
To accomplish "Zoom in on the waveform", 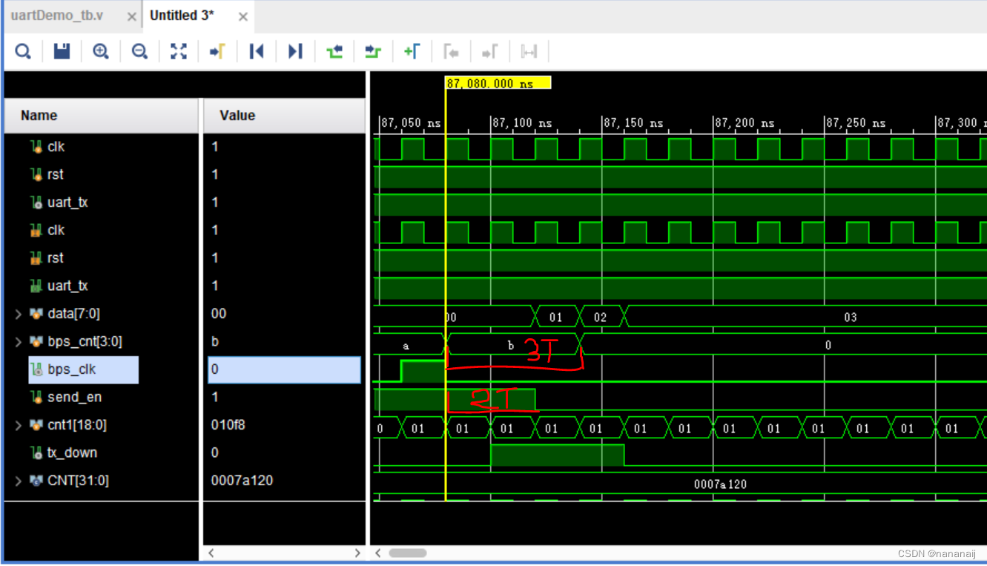I will pos(101,51).
